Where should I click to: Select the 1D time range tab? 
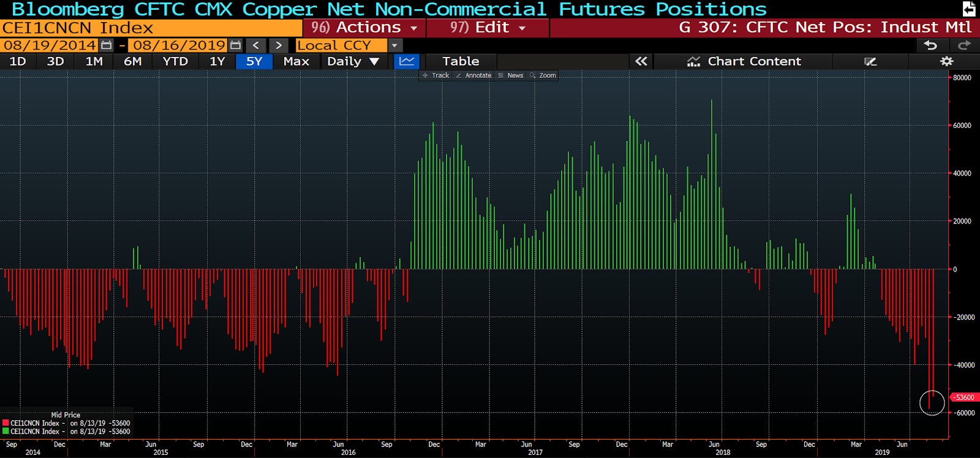coord(18,61)
